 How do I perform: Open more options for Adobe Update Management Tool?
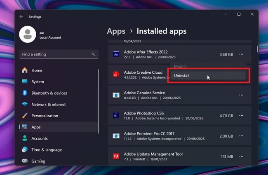point(241,156)
